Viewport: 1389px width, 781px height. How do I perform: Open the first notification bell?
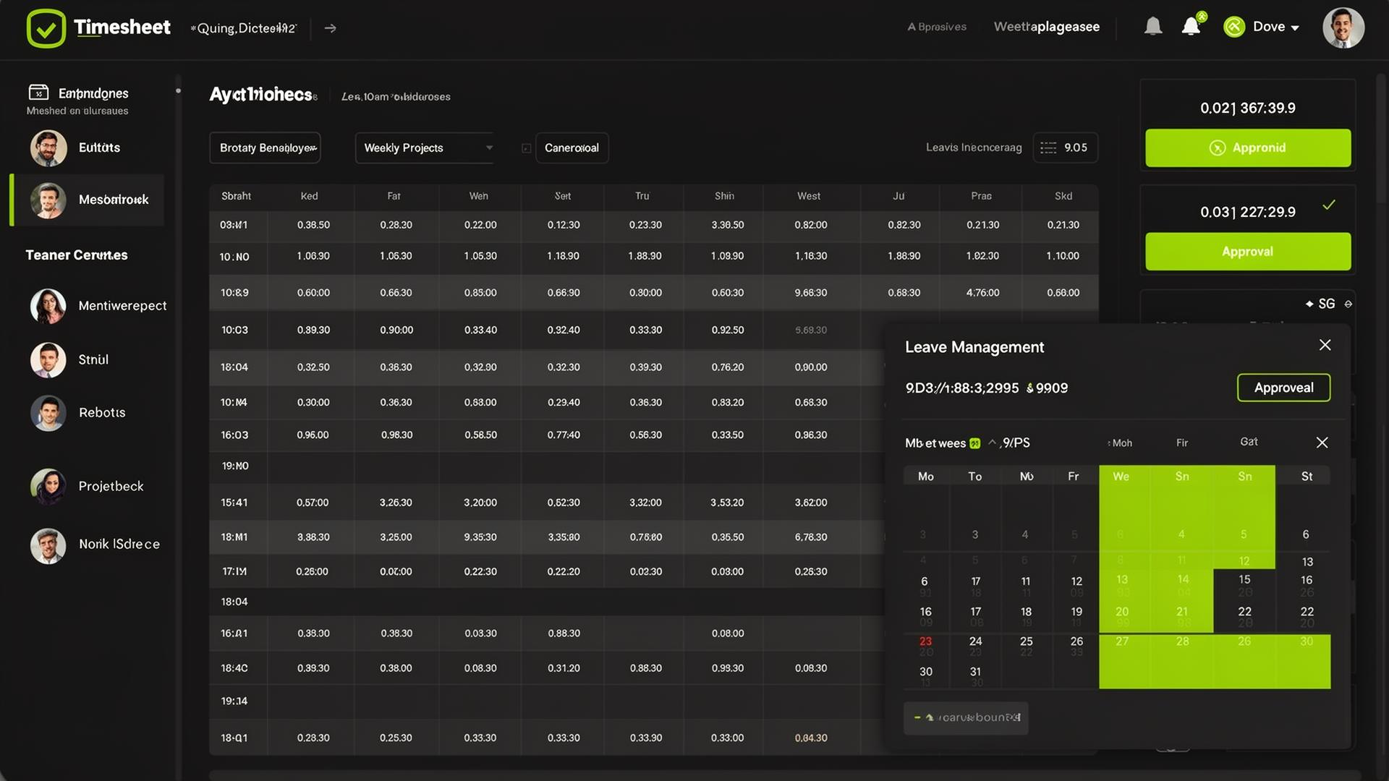(1153, 27)
